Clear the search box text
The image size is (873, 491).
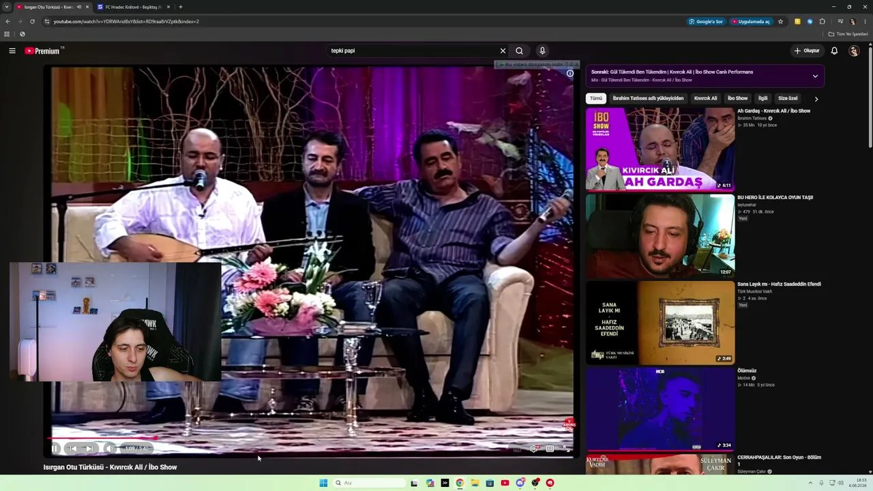click(503, 50)
